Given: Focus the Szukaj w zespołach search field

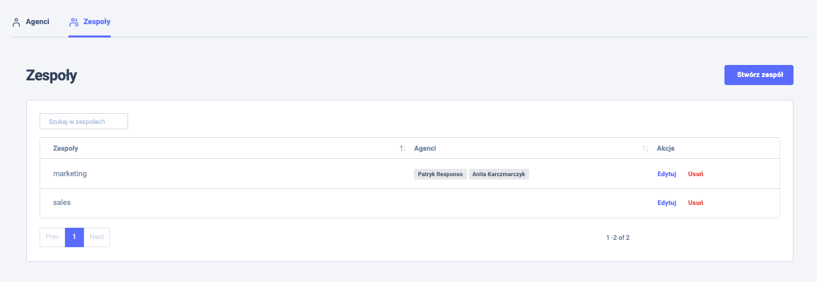Looking at the screenshot, I should [x=84, y=121].
